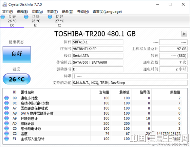Click the supported features field S.M.A.R.T., NCQ

point(130,83)
